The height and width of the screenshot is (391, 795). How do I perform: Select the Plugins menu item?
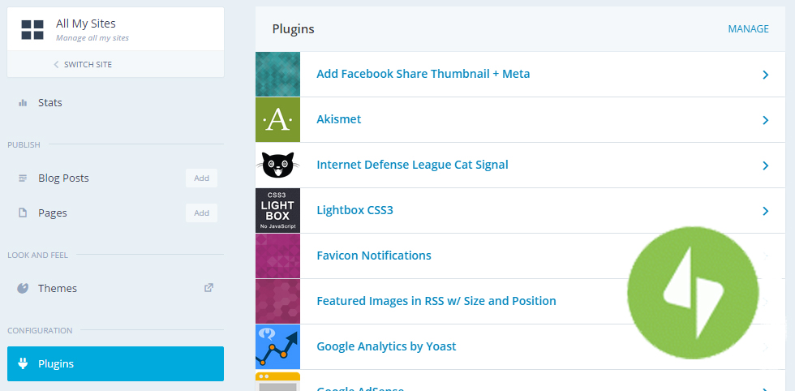pos(115,363)
